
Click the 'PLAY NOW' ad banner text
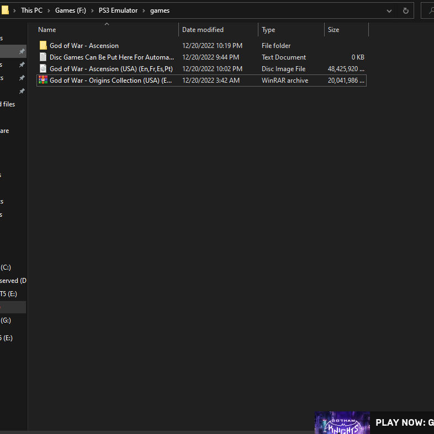[x=405, y=422]
